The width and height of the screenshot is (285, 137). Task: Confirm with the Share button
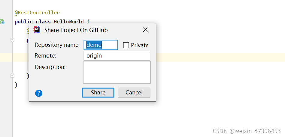98,93
